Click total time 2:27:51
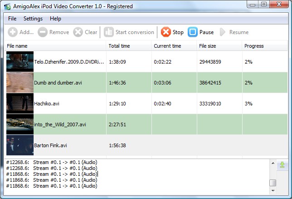292x199 pixels. click(117, 124)
